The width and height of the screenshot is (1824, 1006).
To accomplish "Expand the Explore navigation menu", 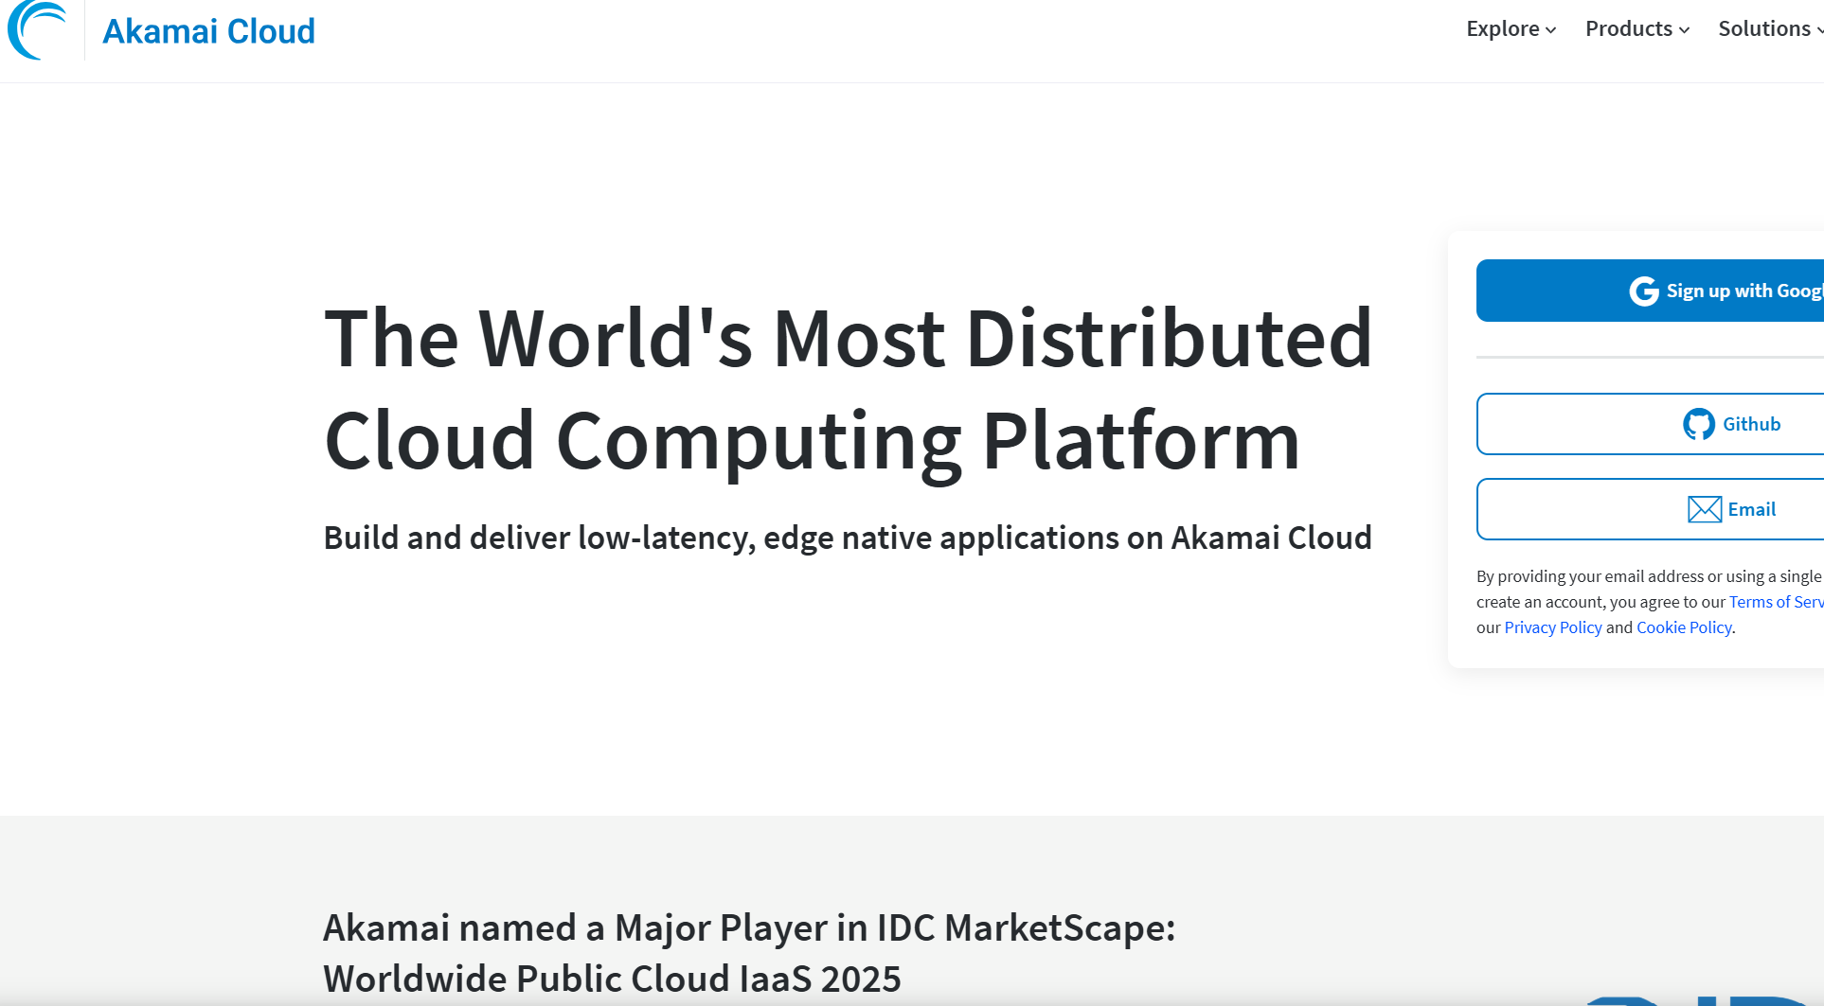I will pyautogui.click(x=1502, y=29).
